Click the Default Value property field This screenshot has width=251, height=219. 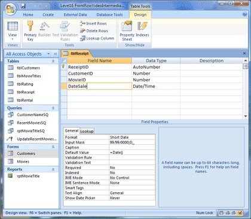pos(132,153)
